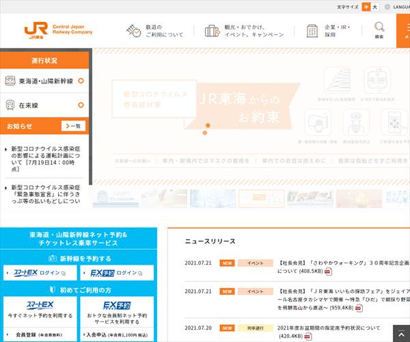Viewport: 410px width, 342px height.
Task: Click 運行状況 header
Action: pyautogui.click(x=44, y=60)
